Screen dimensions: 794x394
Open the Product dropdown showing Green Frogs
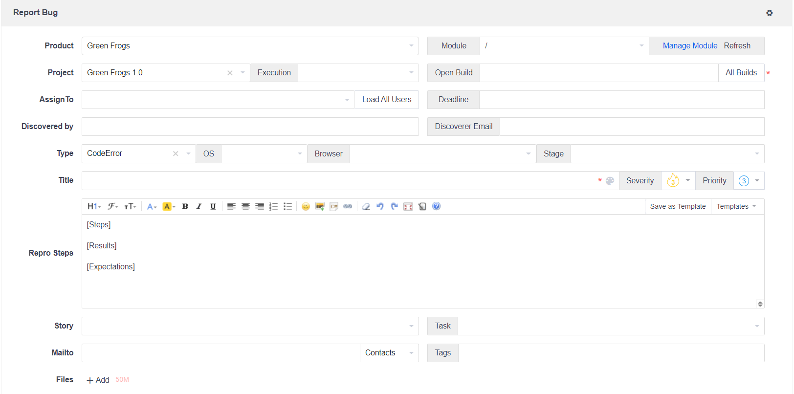pos(250,46)
